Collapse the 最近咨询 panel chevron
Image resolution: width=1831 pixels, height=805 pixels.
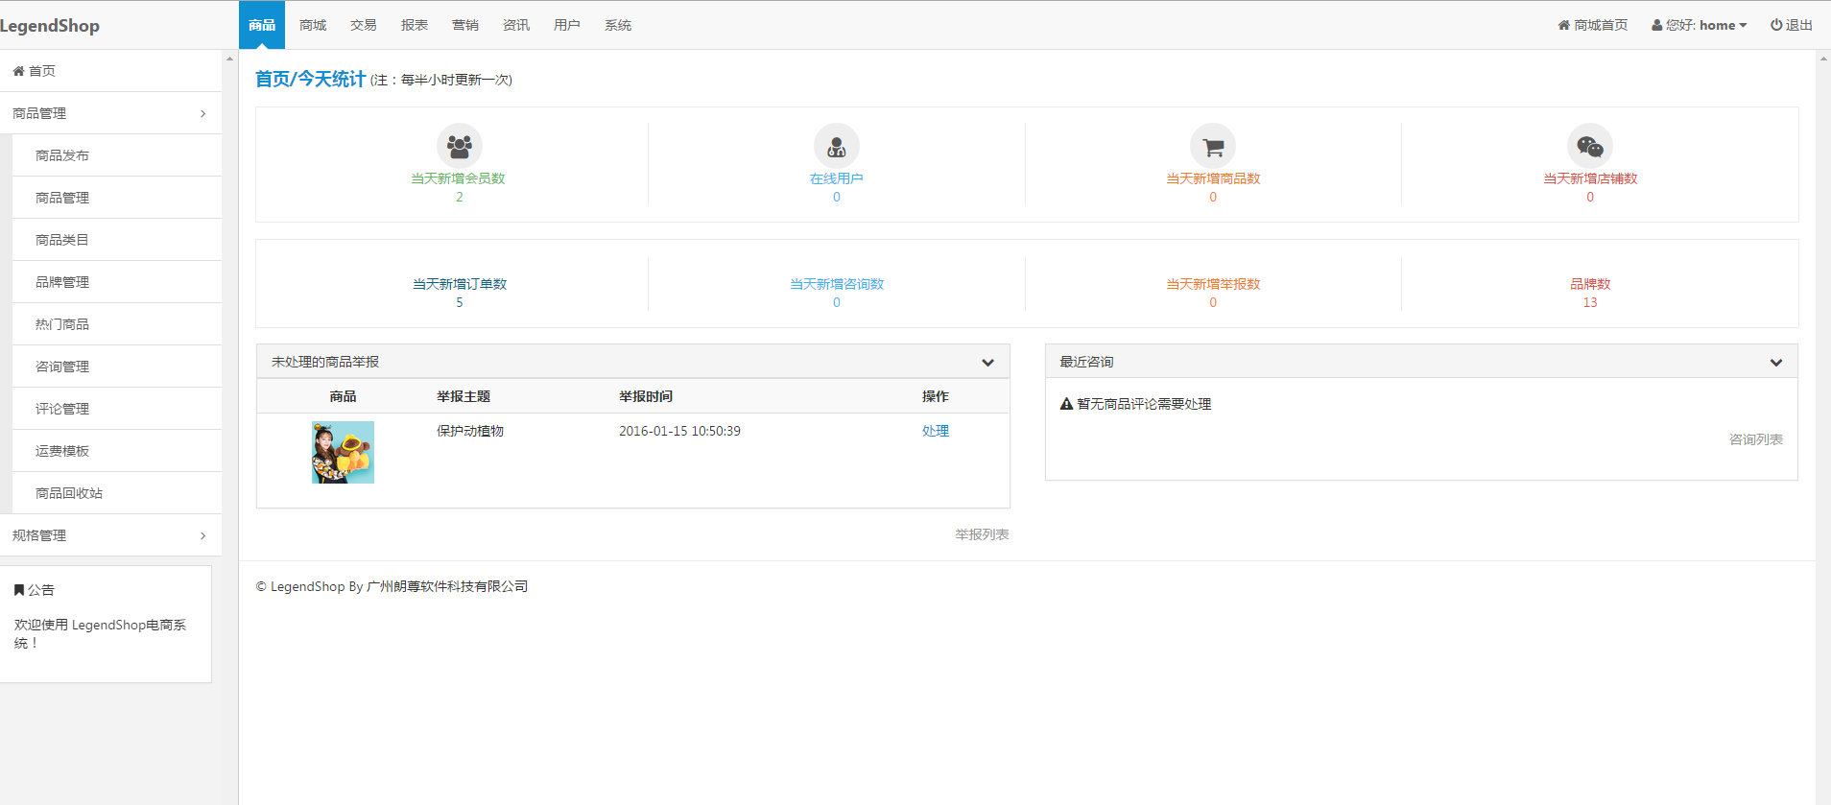tap(1776, 363)
